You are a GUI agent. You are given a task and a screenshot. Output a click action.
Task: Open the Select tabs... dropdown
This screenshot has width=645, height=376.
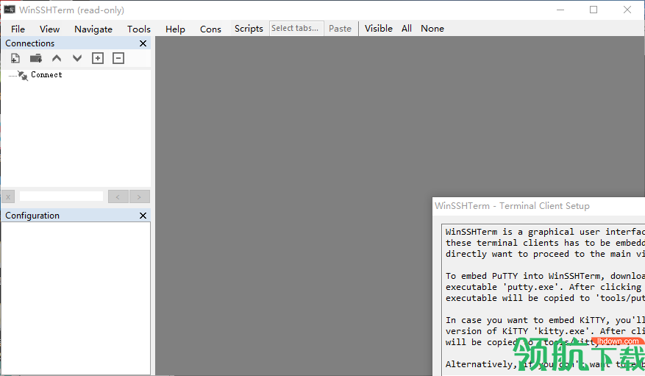click(296, 29)
